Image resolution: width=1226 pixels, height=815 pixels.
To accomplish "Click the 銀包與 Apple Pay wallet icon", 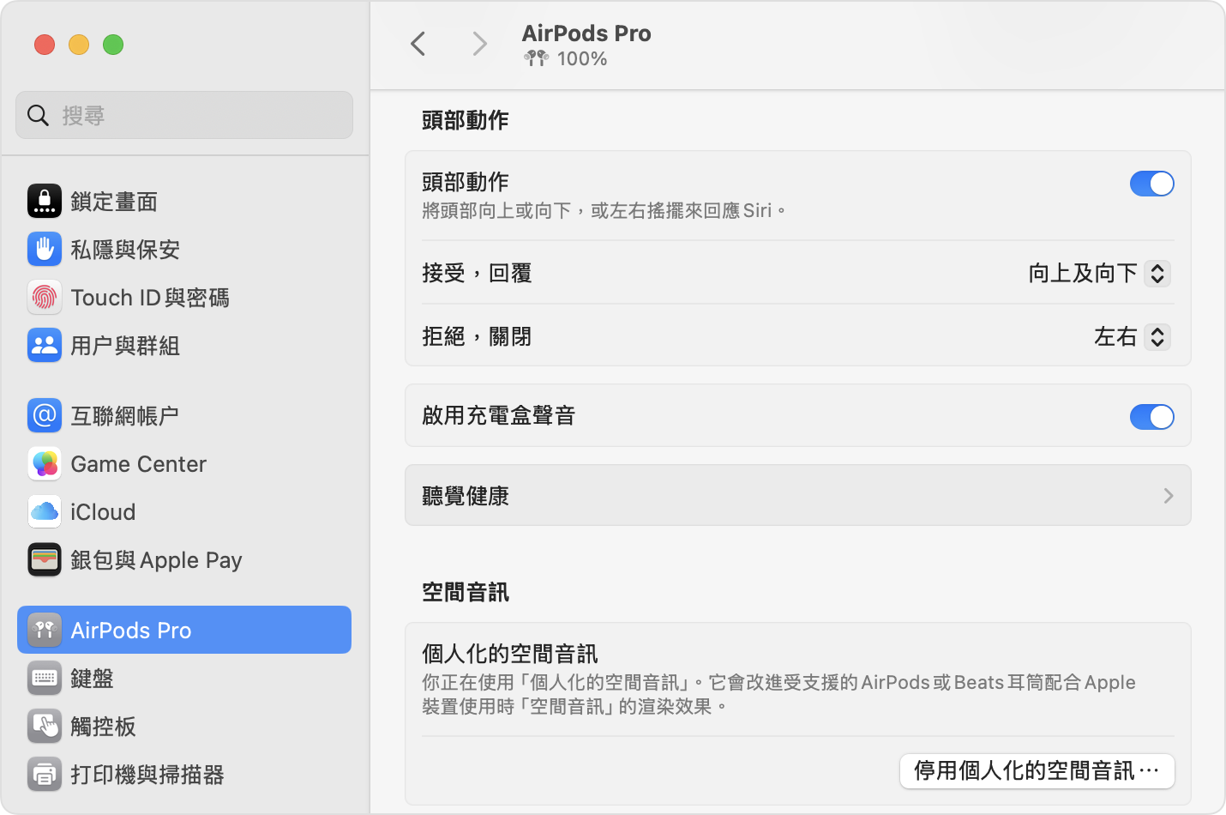I will (x=45, y=559).
